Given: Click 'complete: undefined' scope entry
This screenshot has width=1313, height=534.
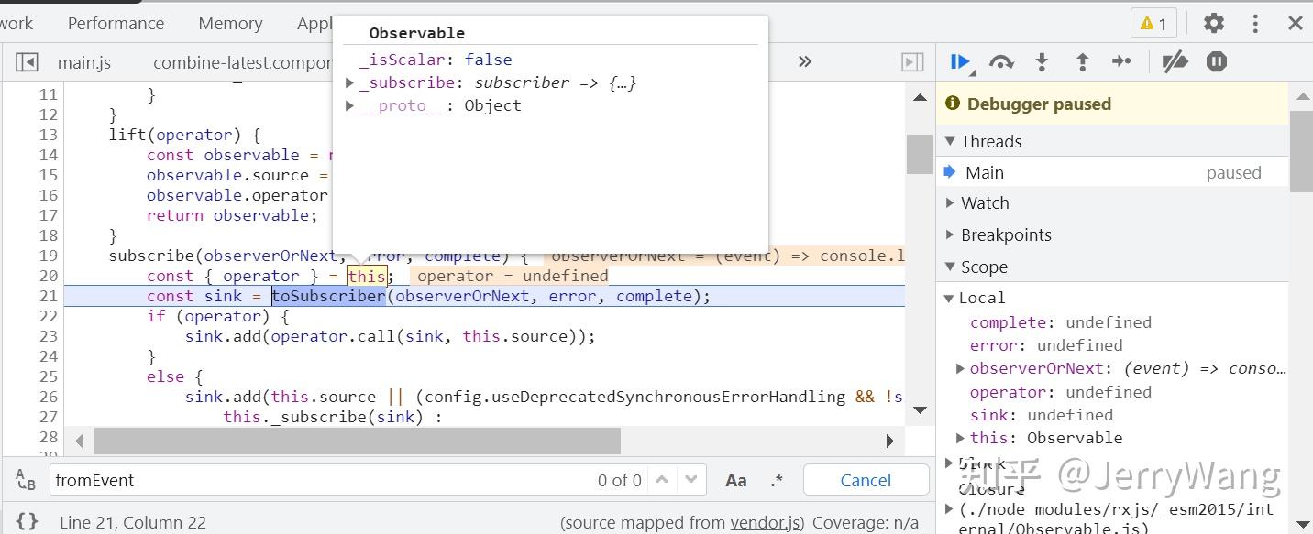Looking at the screenshot, I should click(1061, 322).
